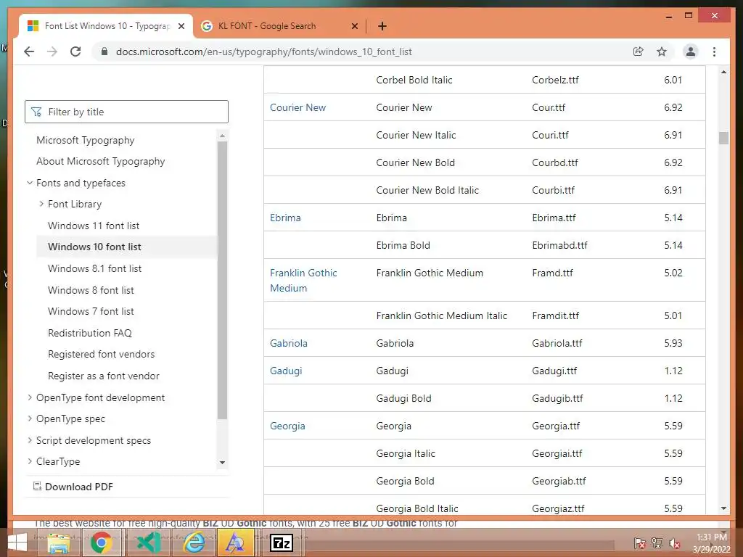Click the muted volume tray icon
Screen dimensions: 743x557
[x=674, y=544]
